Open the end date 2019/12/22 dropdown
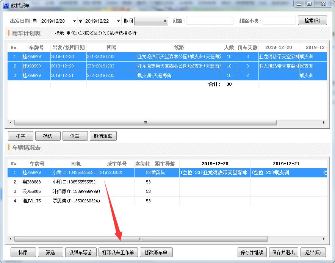335x263 pixels. tap(118, 21)
